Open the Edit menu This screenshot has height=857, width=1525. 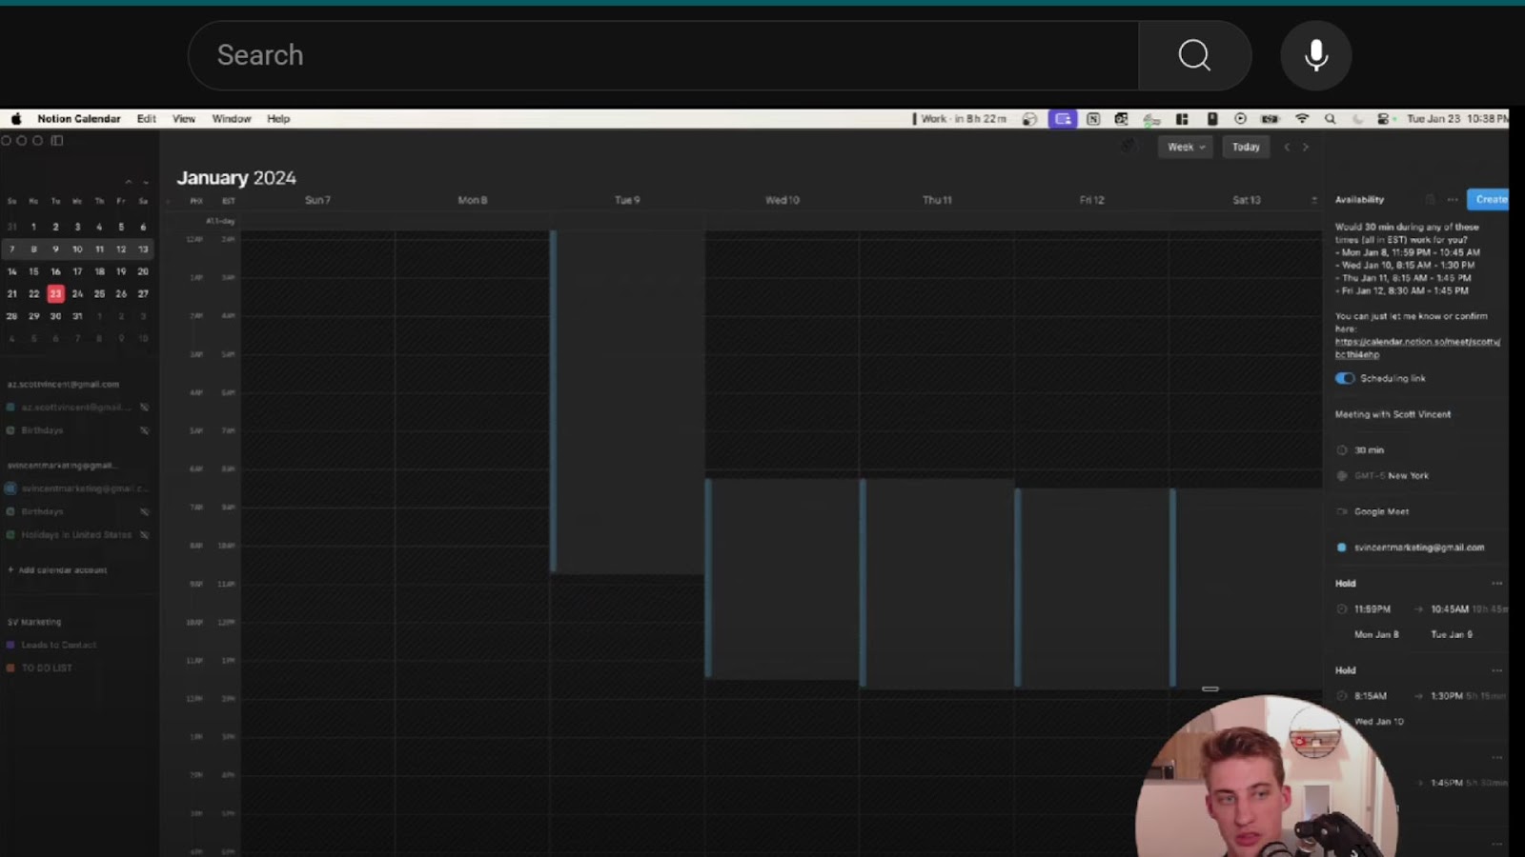click(x=146, y=119)
